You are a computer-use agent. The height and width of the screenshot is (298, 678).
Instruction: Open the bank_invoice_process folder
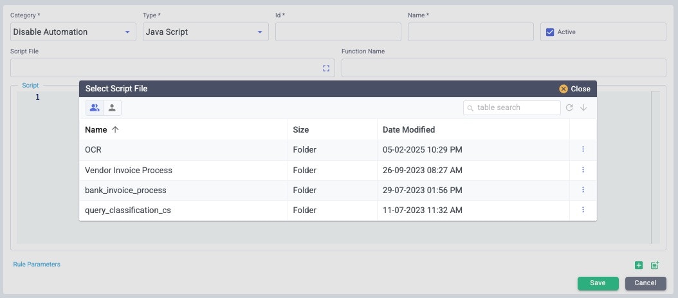pos(125,191)
